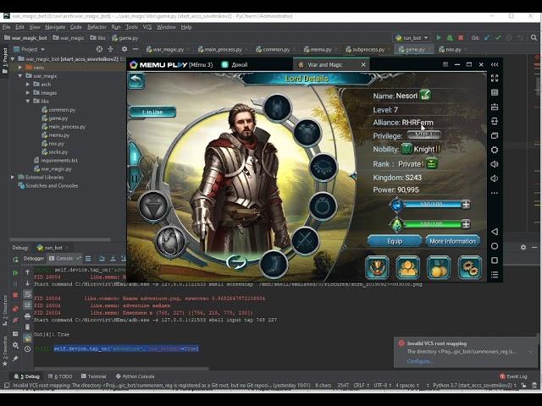Open the Python Console tool window

(135, 376)
